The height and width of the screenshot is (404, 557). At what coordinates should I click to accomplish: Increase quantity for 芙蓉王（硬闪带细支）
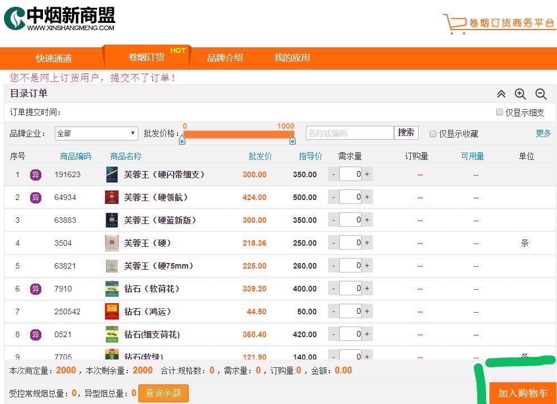[x=367, y=174]
